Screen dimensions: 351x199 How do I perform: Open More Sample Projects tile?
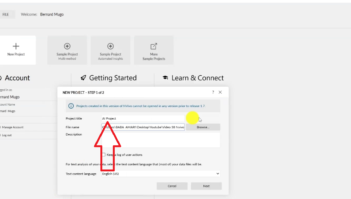click(x=154, y=50)
